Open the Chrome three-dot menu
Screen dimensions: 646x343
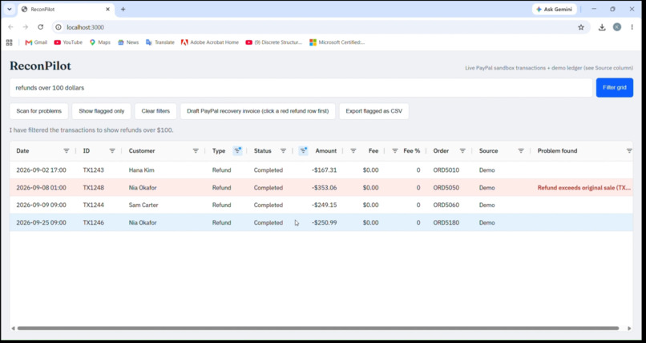coord(632,27)
